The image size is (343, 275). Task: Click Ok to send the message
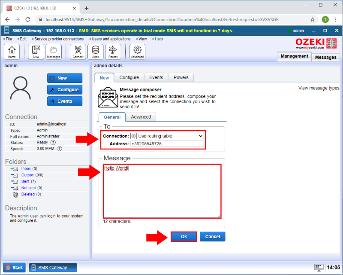tap(184, 237)
